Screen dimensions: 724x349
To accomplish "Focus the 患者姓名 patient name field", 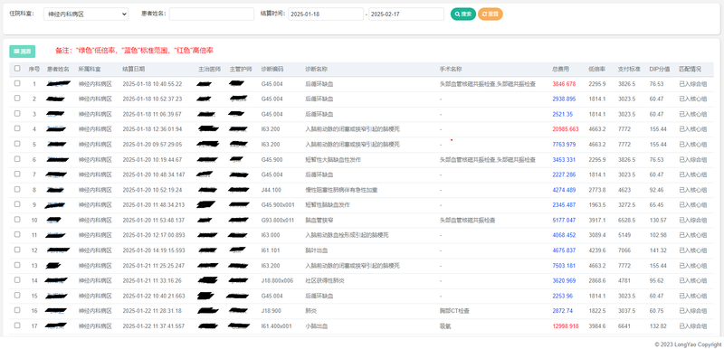I will 212,14.
